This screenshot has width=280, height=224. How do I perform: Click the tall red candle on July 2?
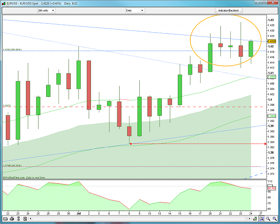89,85
